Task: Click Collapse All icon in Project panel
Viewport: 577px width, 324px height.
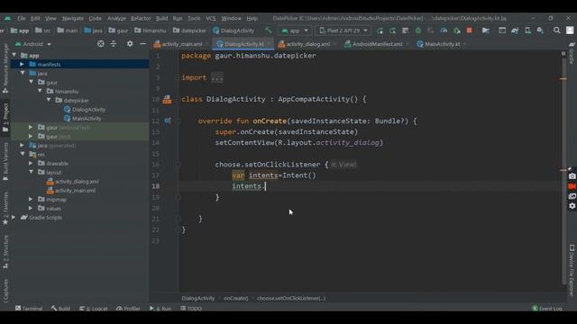Action: 114,44
